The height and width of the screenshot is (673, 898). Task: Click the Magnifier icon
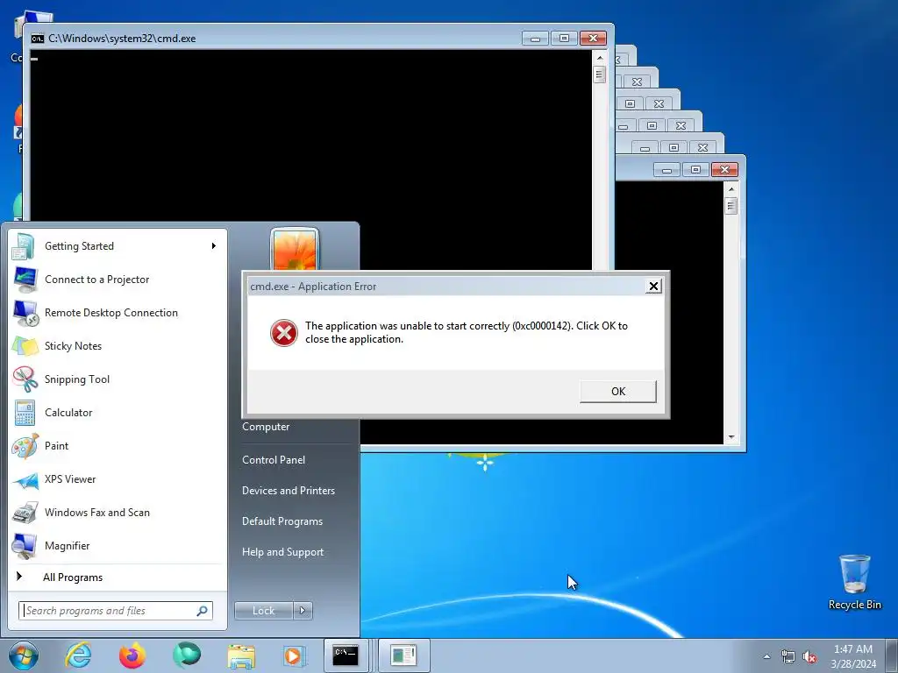(25, 546)
